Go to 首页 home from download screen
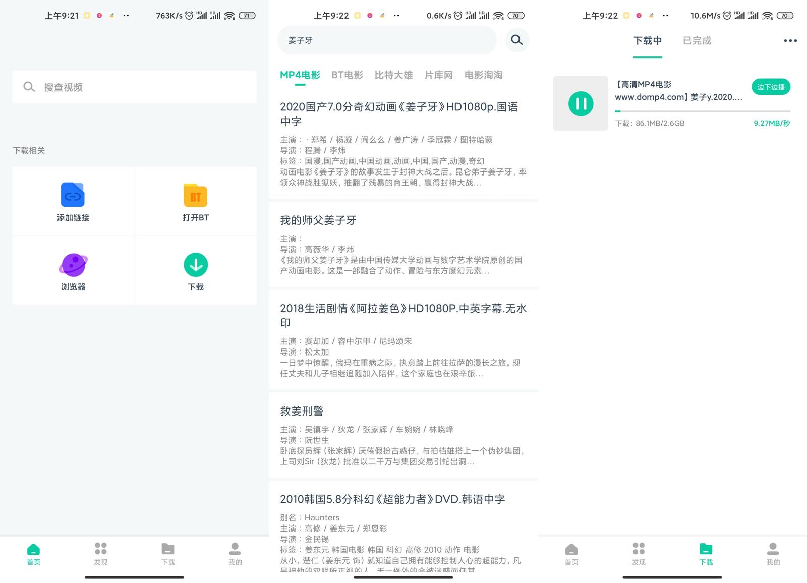 tap(571, 554)
